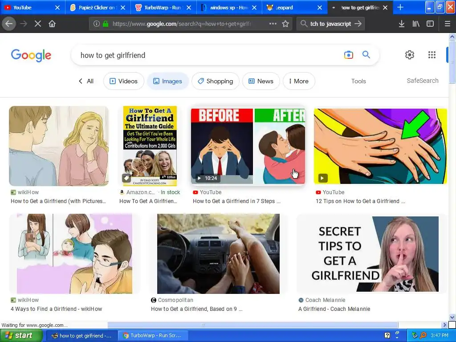Close the Leopard tab
Screen dimensions: 456x342
[x=320, y=8]
